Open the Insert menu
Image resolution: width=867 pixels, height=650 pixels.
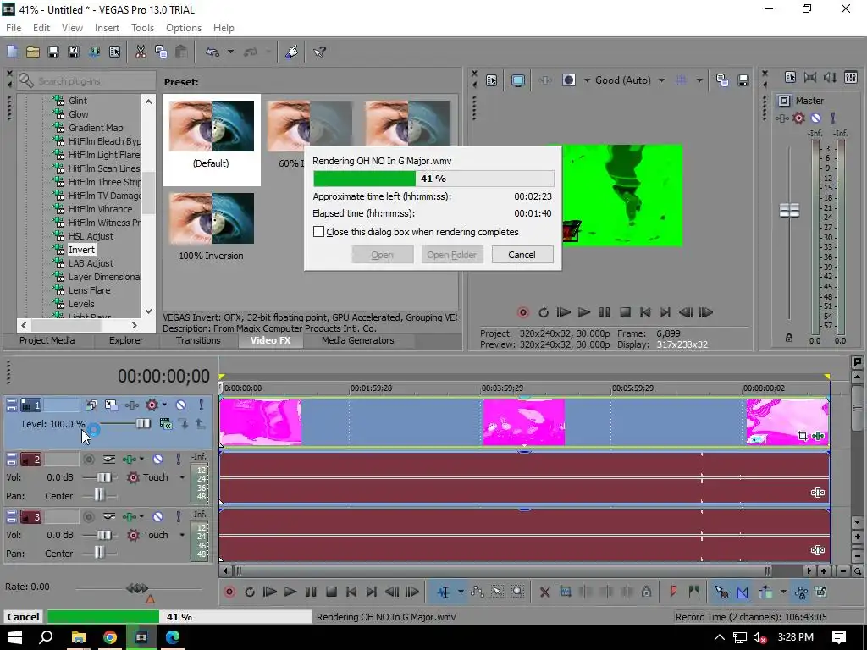coord(107,28)
